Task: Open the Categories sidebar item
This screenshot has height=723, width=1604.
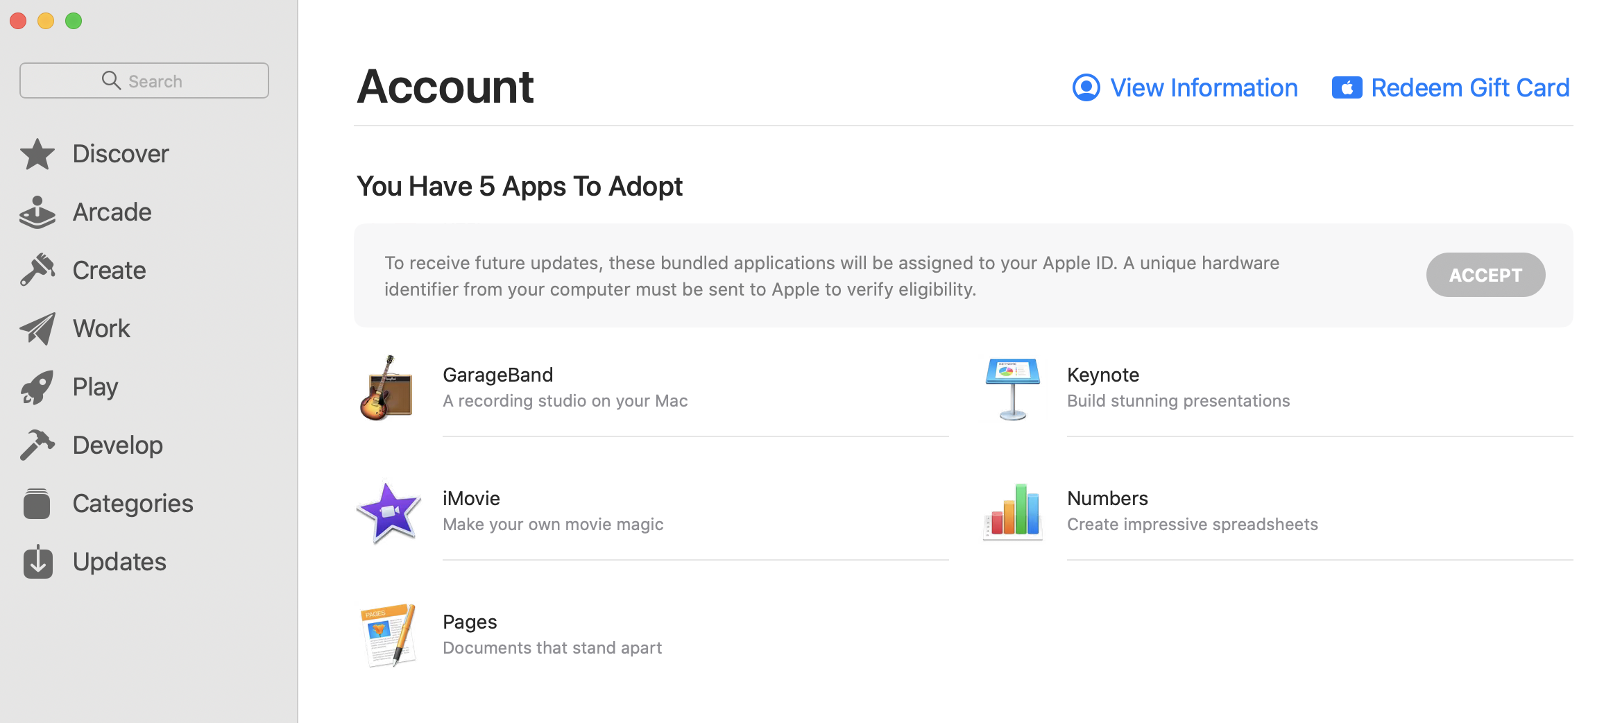Action: pos(133,504)
